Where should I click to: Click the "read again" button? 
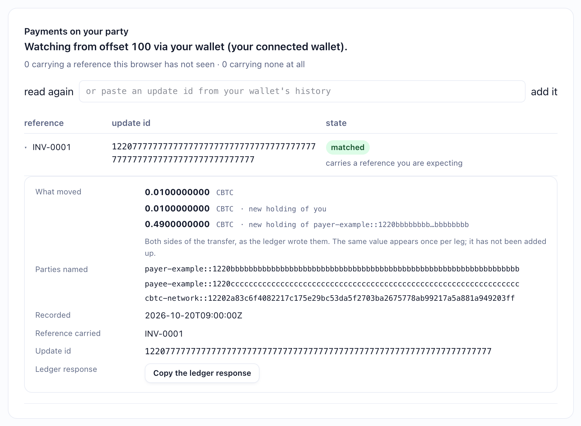49,92
